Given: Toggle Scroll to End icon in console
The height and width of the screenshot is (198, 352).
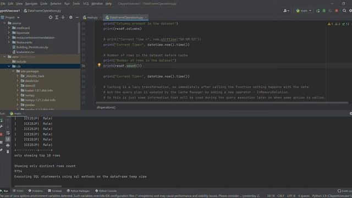Looking at the screenshot, I should click(8, 139).
